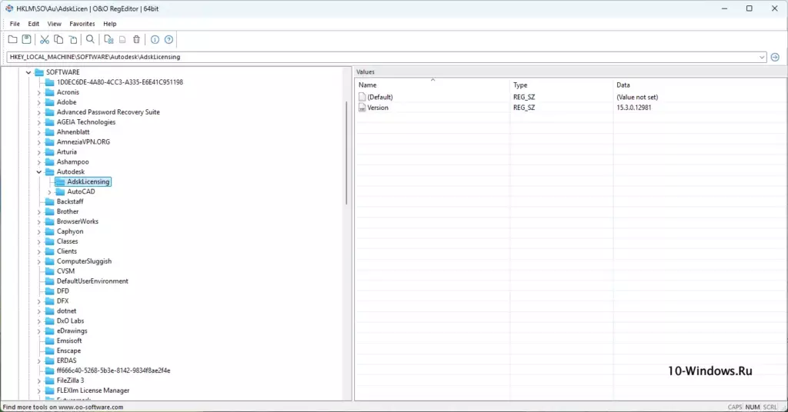Expand the AutoCAD subkey
The width and height of the screenshot is (788, 412).
coord(49,191)
